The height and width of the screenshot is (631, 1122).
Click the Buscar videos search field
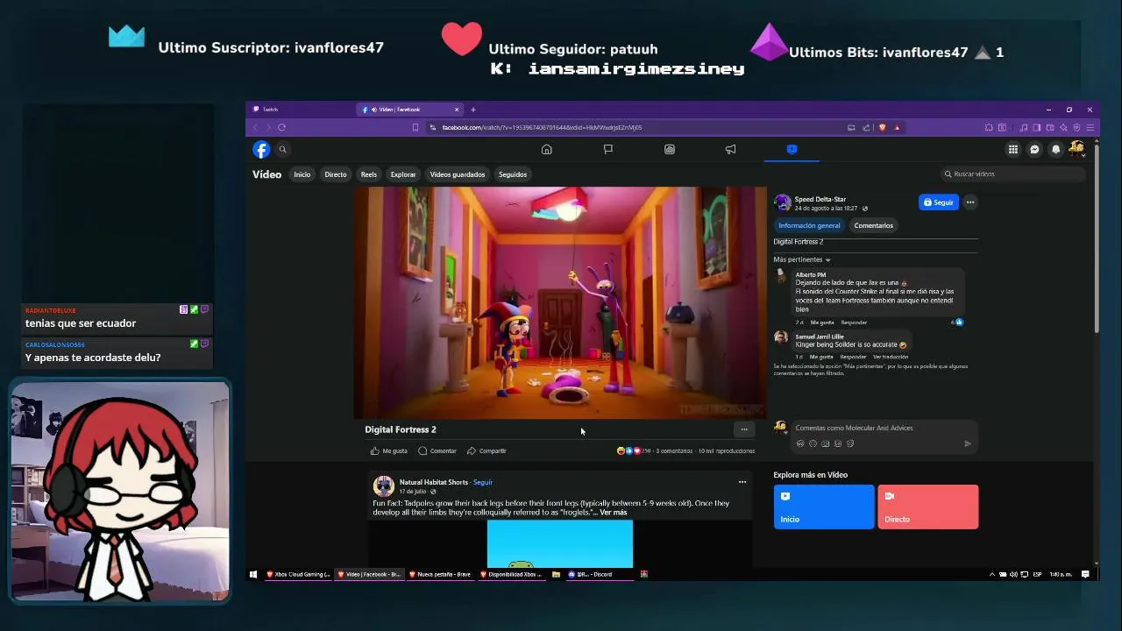[x=1013, y=174]
